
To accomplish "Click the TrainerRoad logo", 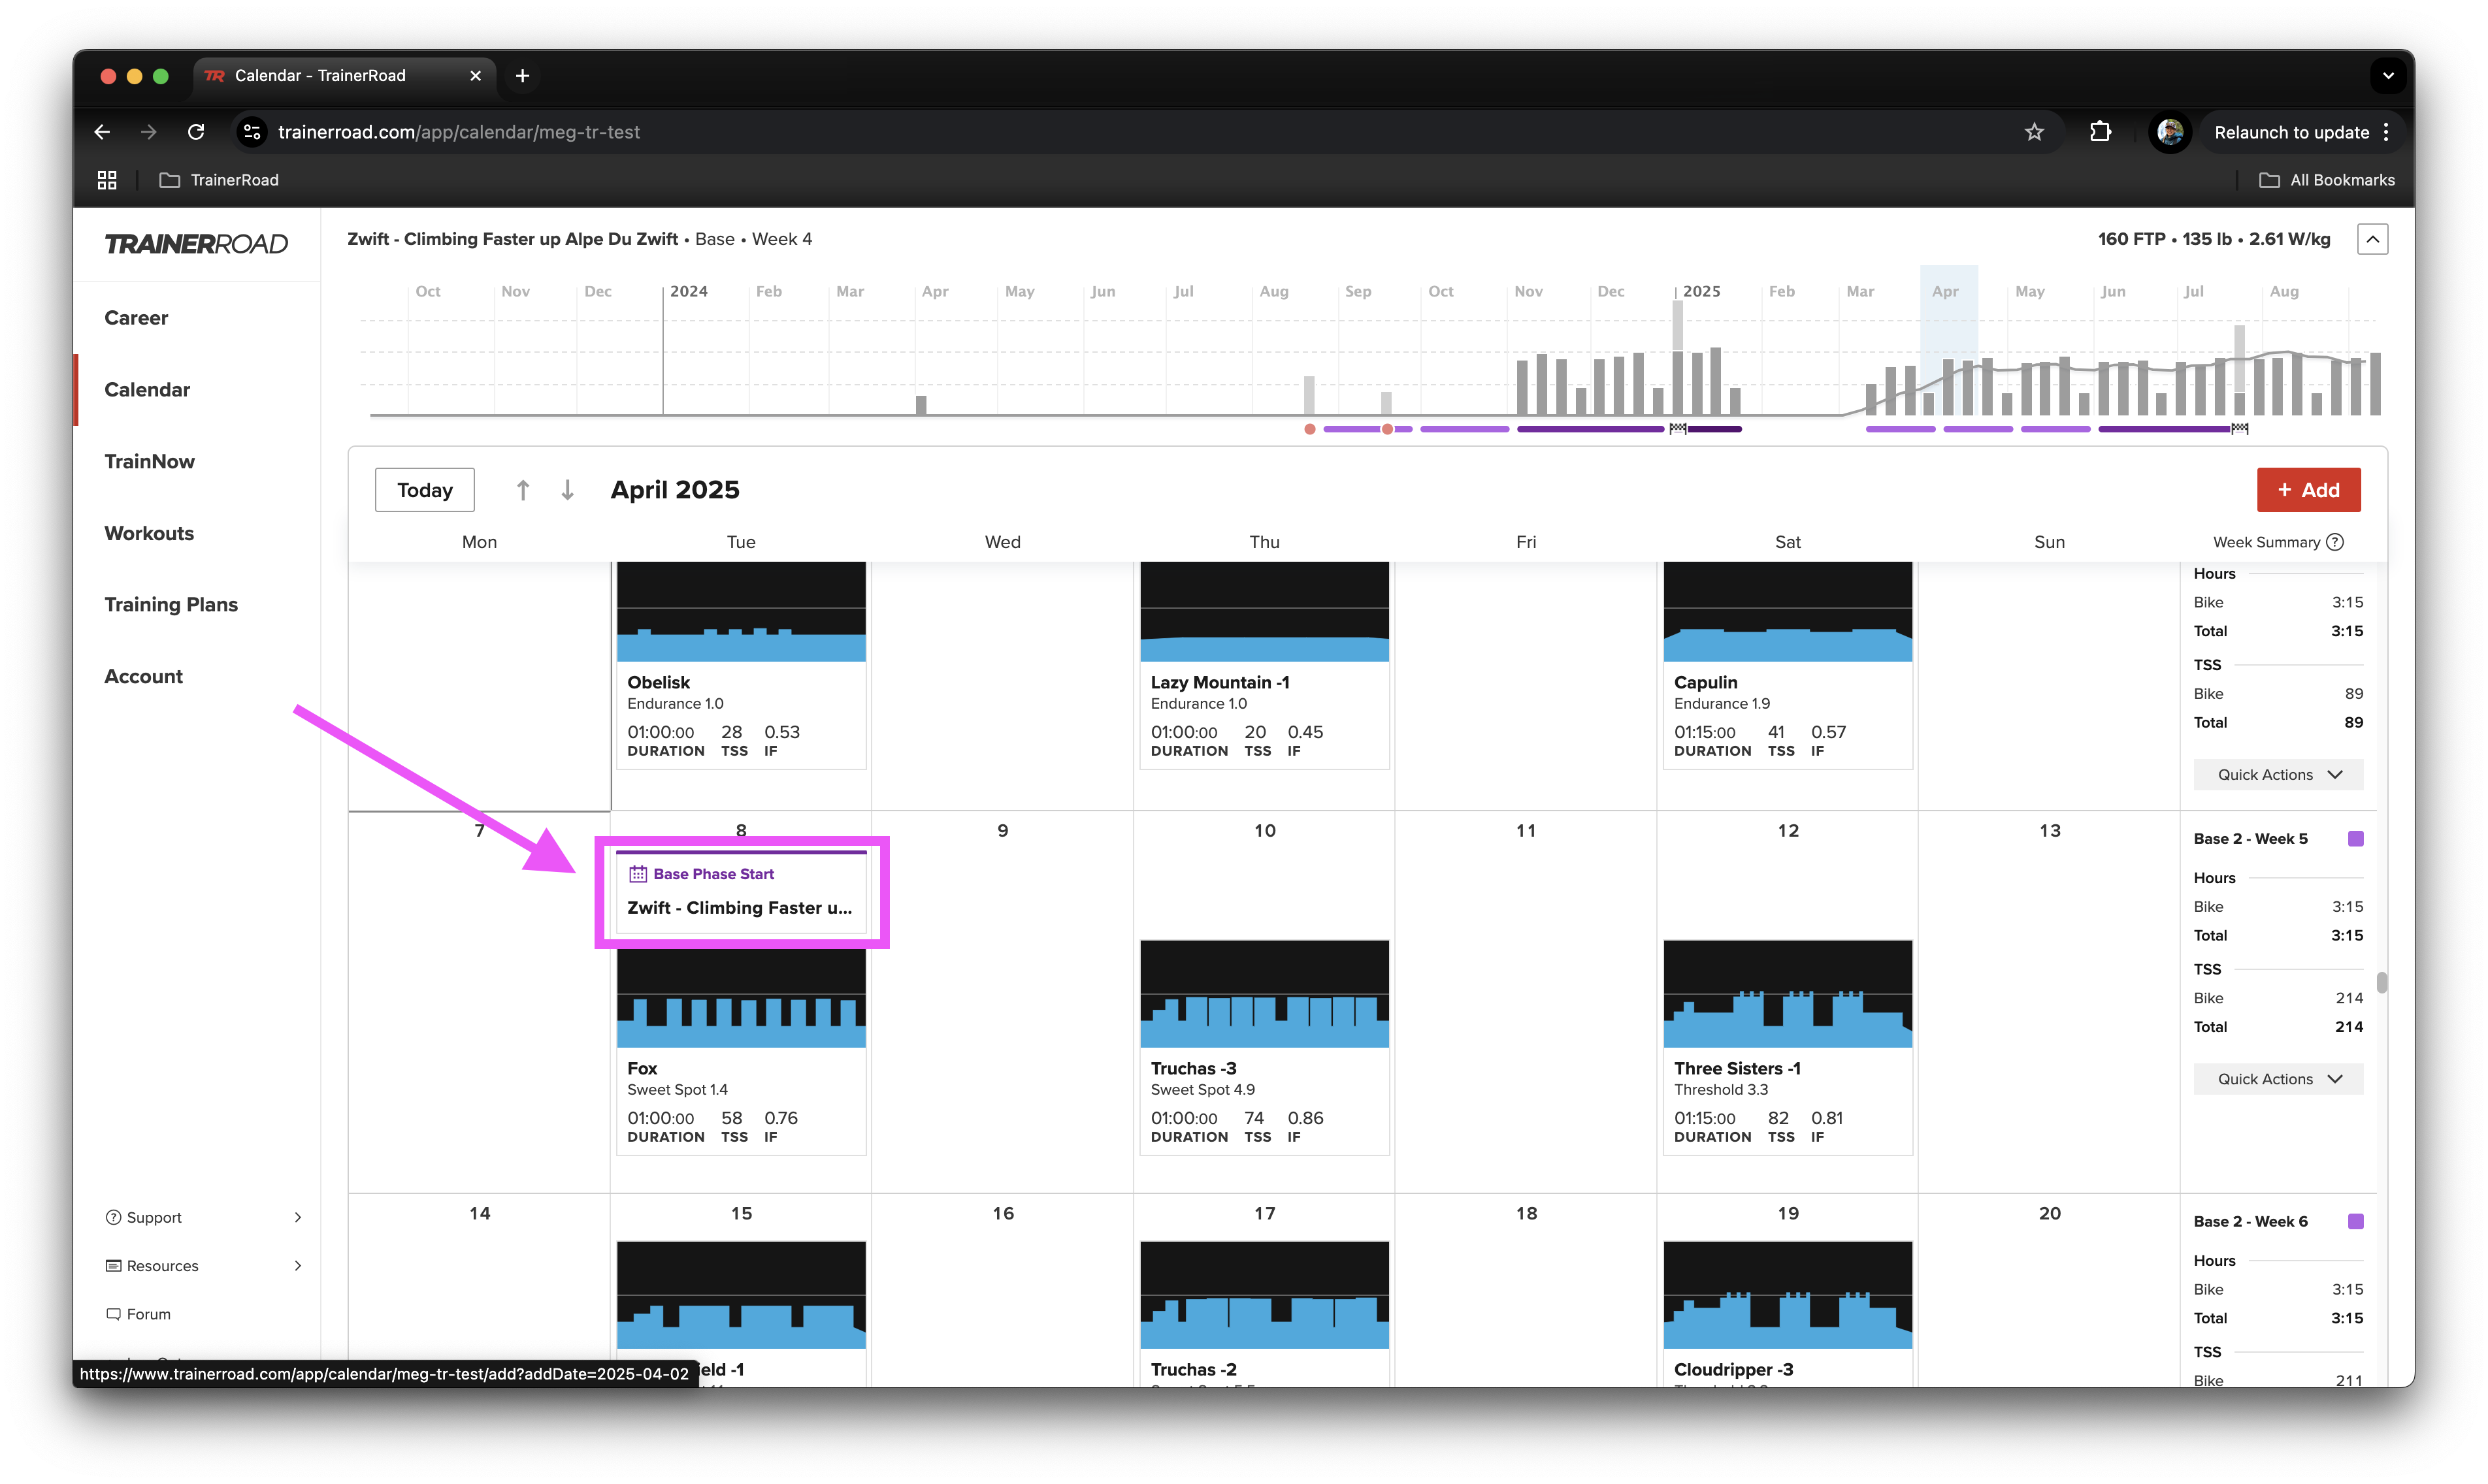I will point(196,244).
